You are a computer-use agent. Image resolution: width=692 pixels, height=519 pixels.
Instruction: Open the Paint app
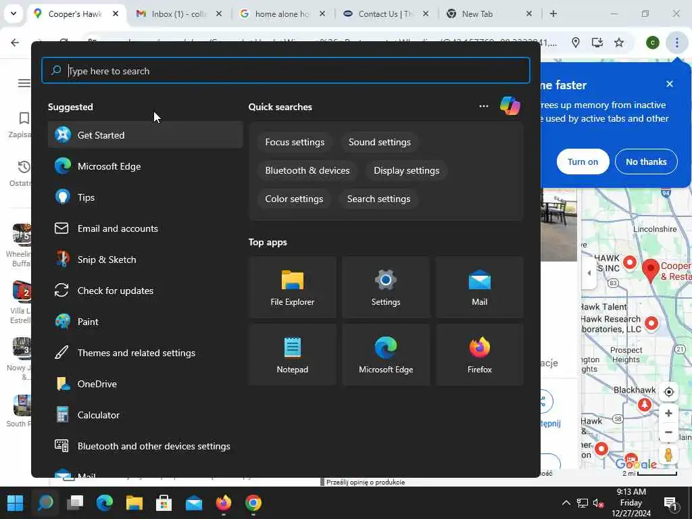(x=145, y=322)
